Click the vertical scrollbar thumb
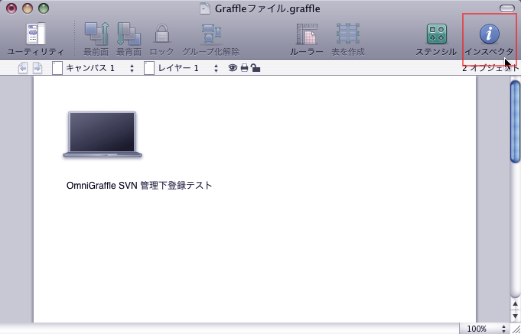This screenshot has width=521, height=334. 516,122
